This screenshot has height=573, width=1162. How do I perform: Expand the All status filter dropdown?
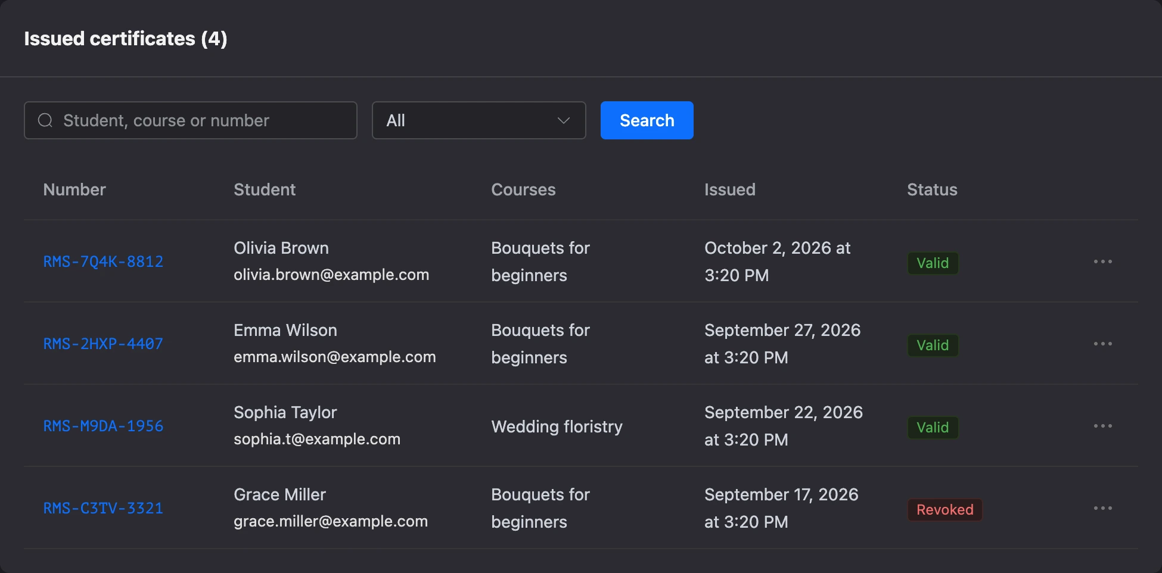pyautogui.click(x=479, y=120)
